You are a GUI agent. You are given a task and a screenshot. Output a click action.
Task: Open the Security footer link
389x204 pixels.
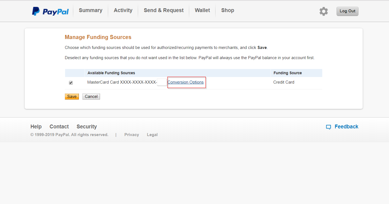pyautogui.click(x=87, y=126)
